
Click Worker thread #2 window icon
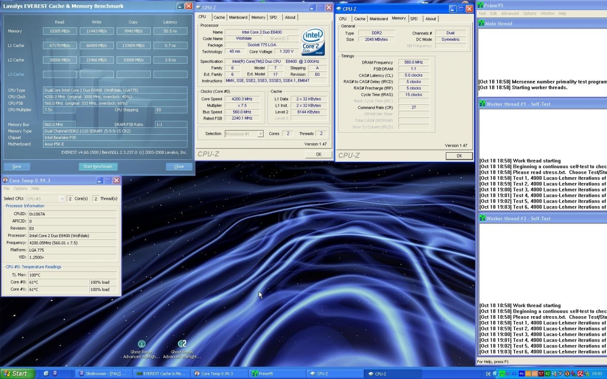point(482,218)
